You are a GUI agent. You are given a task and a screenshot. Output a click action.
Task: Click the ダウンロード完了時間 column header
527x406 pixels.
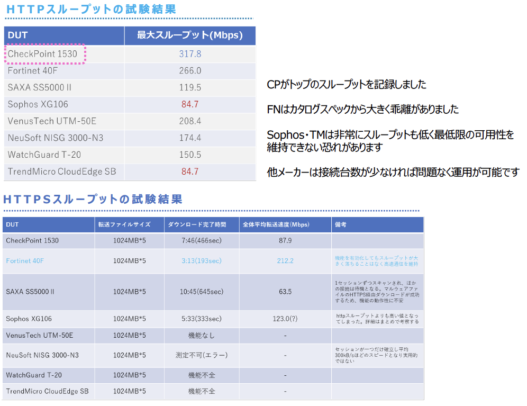click(x=197, y=224)
